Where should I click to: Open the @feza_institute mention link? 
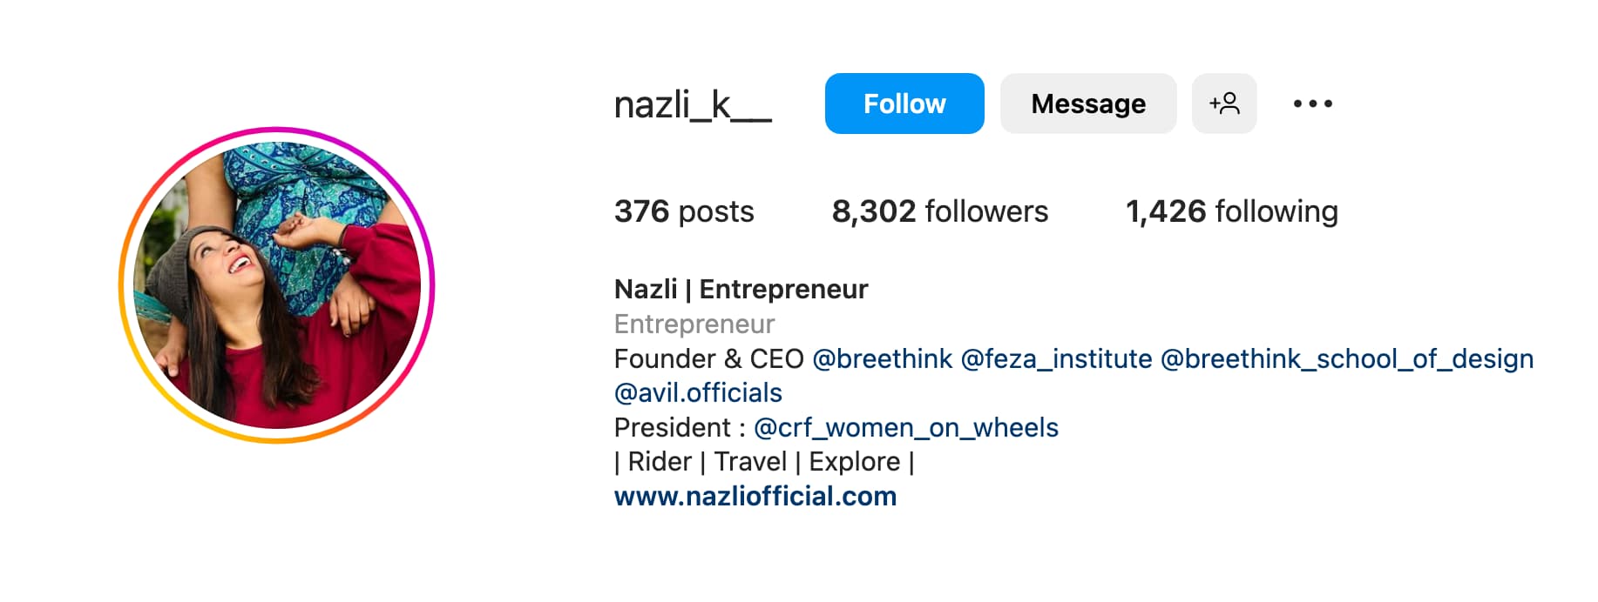1056,358
